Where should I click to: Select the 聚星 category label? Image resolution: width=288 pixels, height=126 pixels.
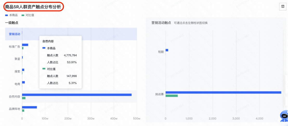[17, 59]
